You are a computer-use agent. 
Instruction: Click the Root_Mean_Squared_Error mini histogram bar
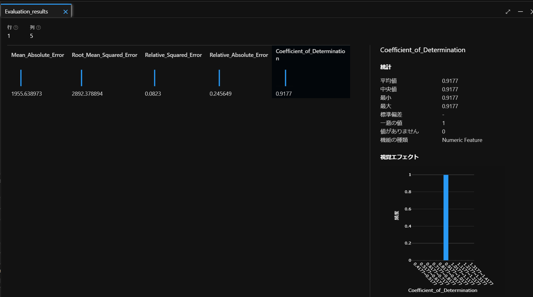pyautogui.click(x=81, y=78)
